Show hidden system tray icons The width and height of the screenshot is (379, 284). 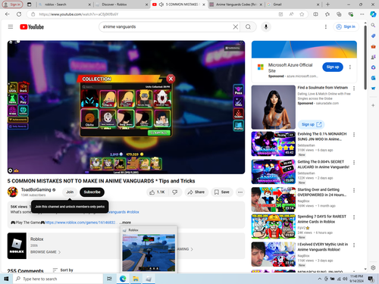(320, 279)
